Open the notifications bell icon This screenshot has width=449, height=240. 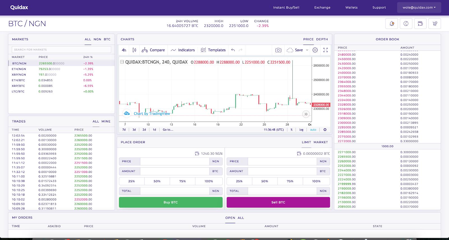tap(392, 24)
